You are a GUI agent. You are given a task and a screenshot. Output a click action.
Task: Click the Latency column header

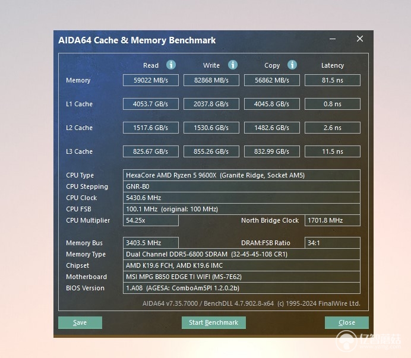pyautogui.click(x=333, y=65)
